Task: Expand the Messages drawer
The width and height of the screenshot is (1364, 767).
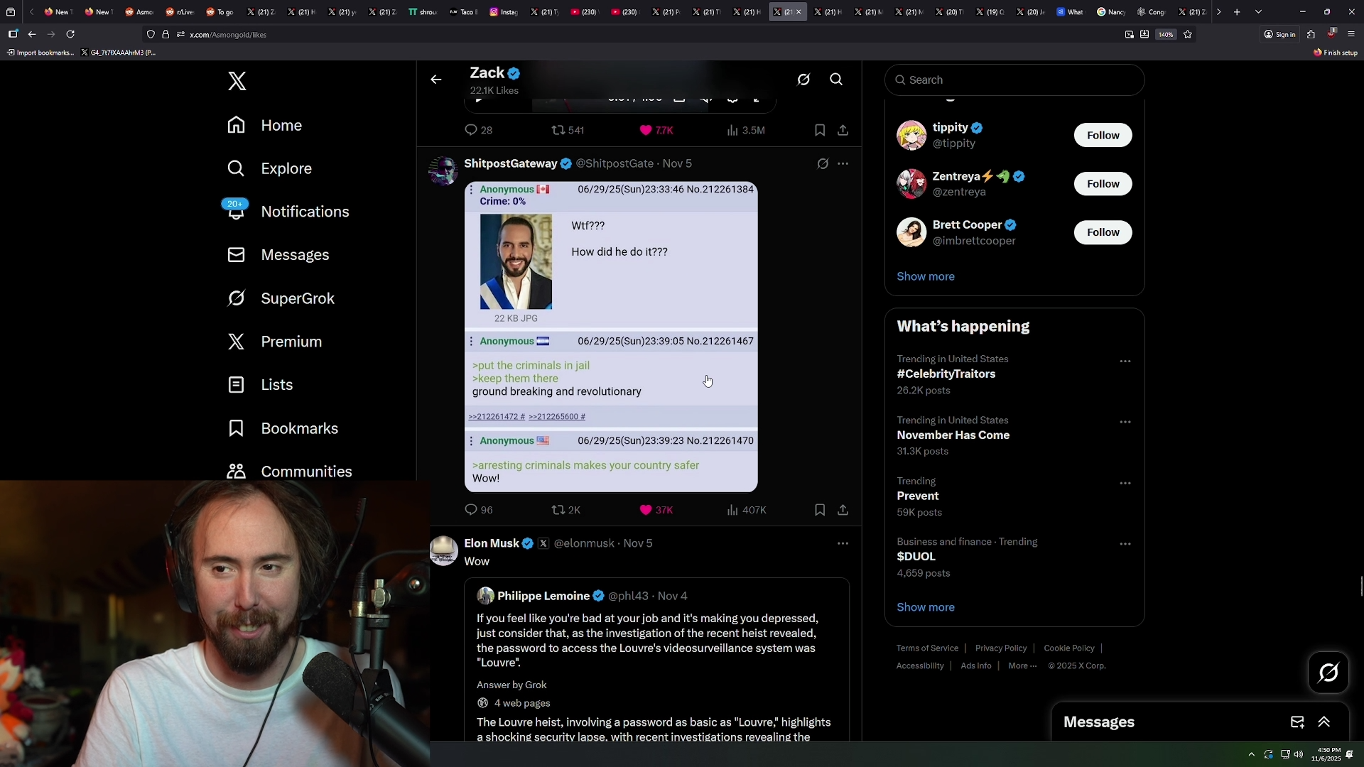Action: pyautogui.click(x=1324, y=722)
